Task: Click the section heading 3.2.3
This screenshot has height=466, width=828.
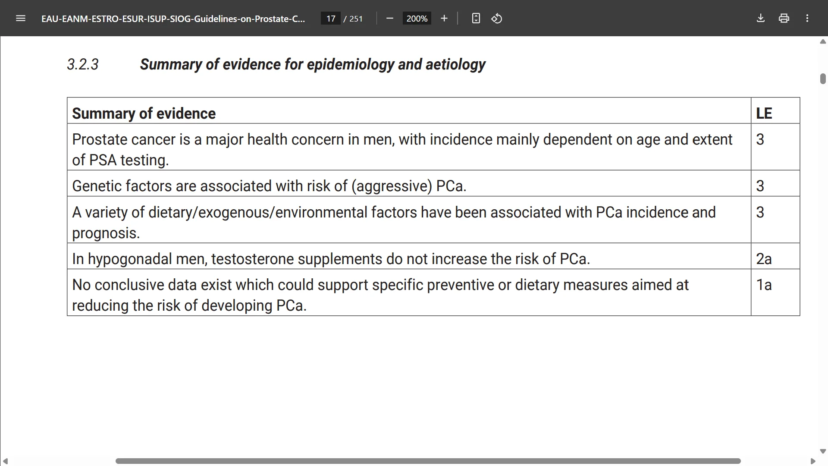Action: pyautogui.click(x=276, y=64)
